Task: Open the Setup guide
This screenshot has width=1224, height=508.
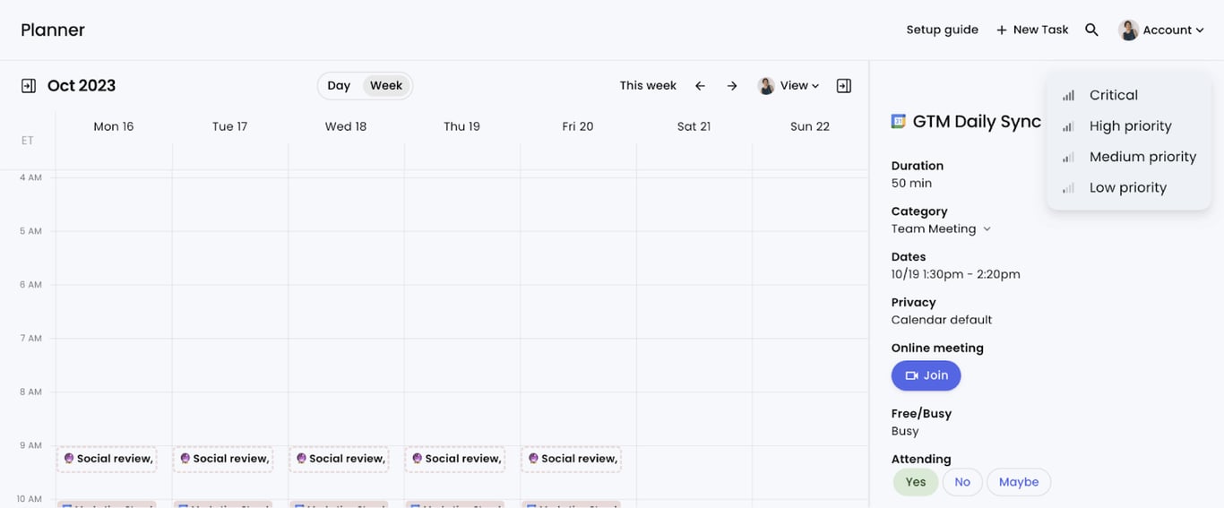Action: [x=942, y=30]
